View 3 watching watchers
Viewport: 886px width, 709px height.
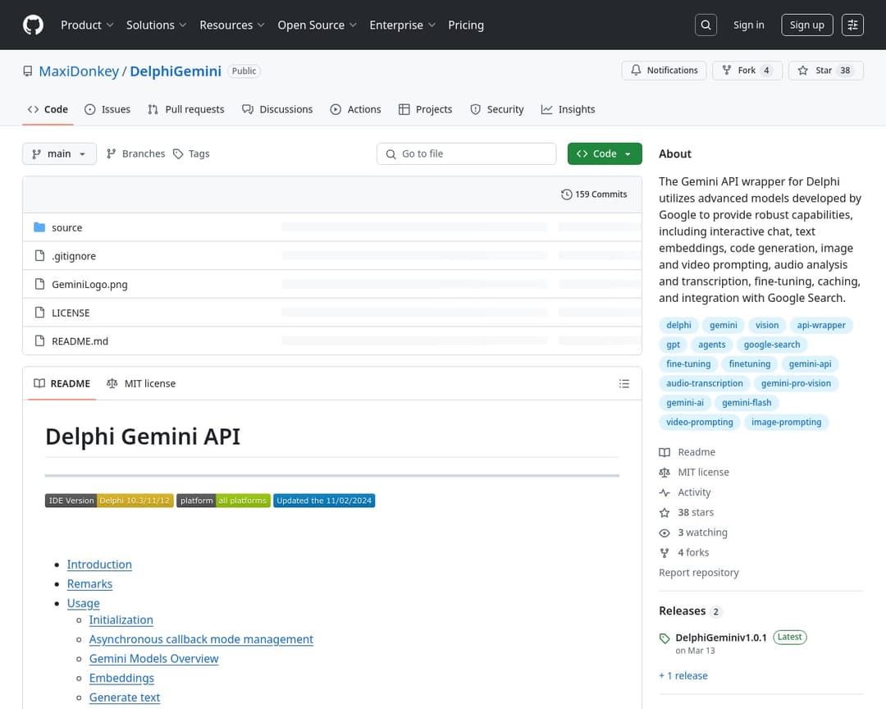pyautogui.click(x=693, y=533)
